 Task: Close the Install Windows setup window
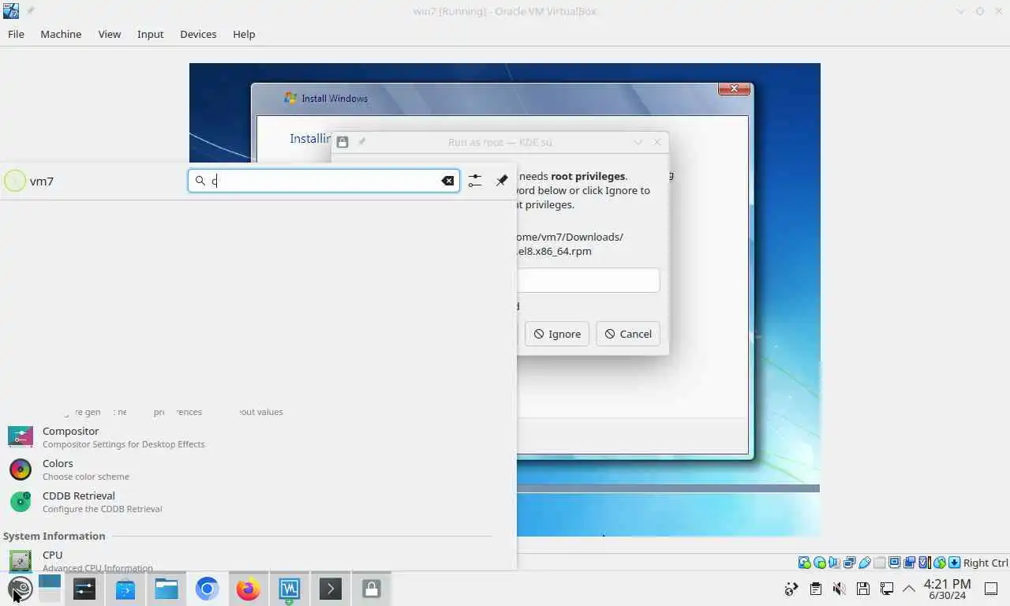734,89
